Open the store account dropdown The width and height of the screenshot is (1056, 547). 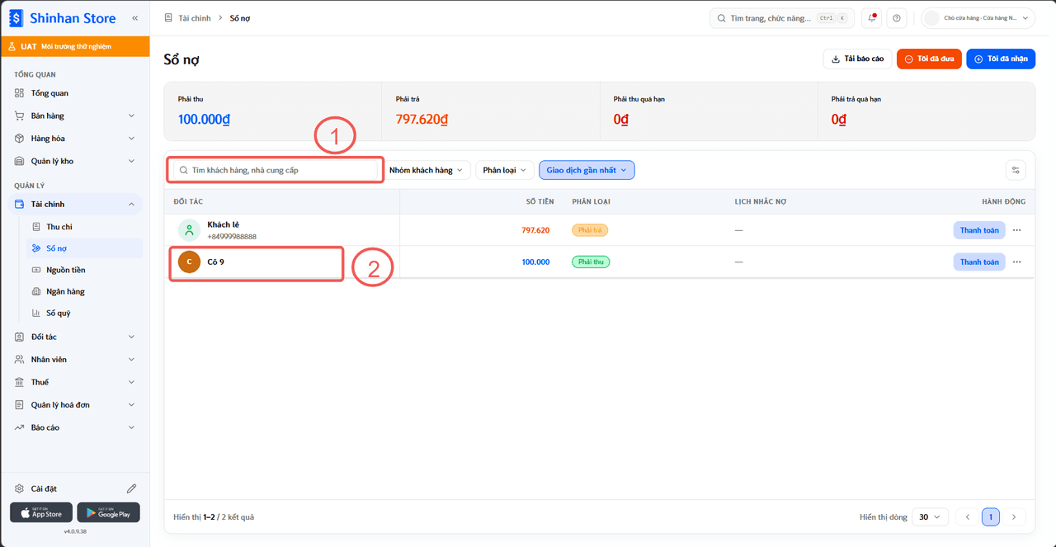(978, 18)
